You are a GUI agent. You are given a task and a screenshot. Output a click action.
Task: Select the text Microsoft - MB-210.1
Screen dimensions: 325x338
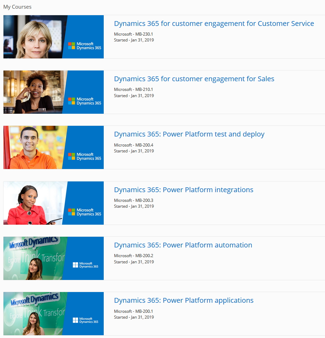pos(133,90)
